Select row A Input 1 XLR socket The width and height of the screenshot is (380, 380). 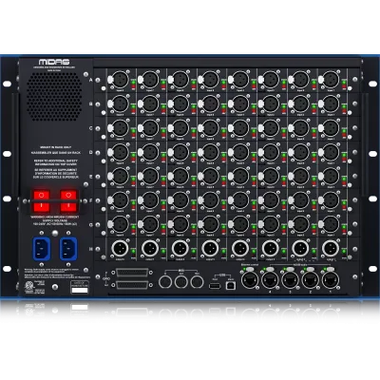pyautogui.click(x=331, y=79)
